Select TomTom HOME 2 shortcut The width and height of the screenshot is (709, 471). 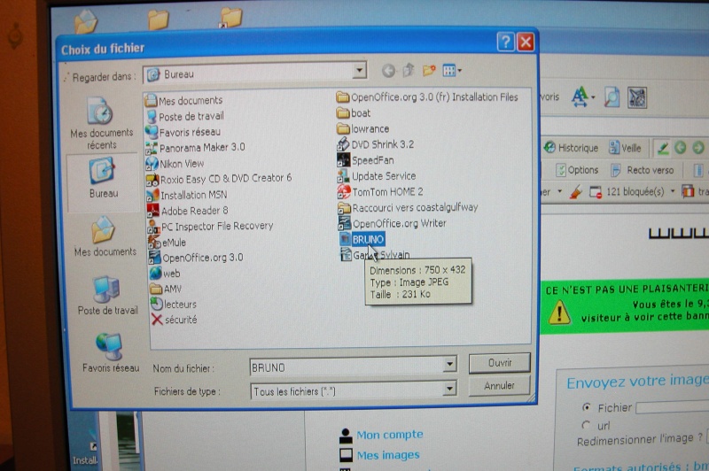tap(381, 192)
